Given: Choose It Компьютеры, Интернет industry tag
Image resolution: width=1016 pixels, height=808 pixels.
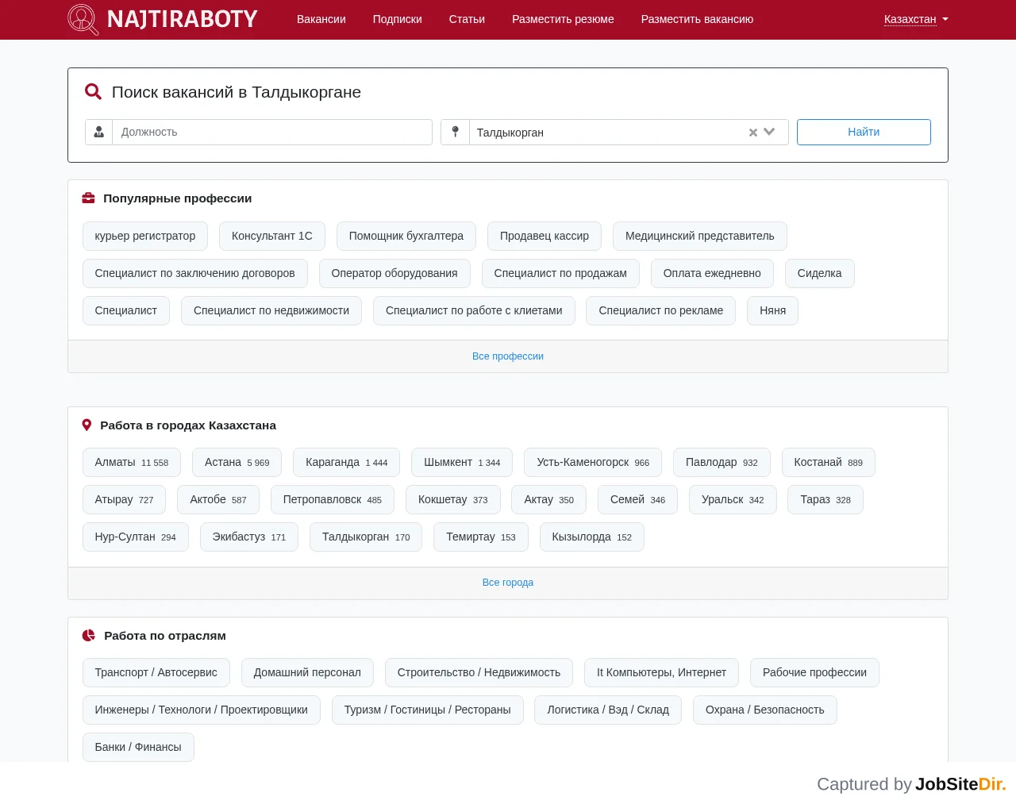Looking at the screenshot, I should pyautogui.click(x=661, y=672).
